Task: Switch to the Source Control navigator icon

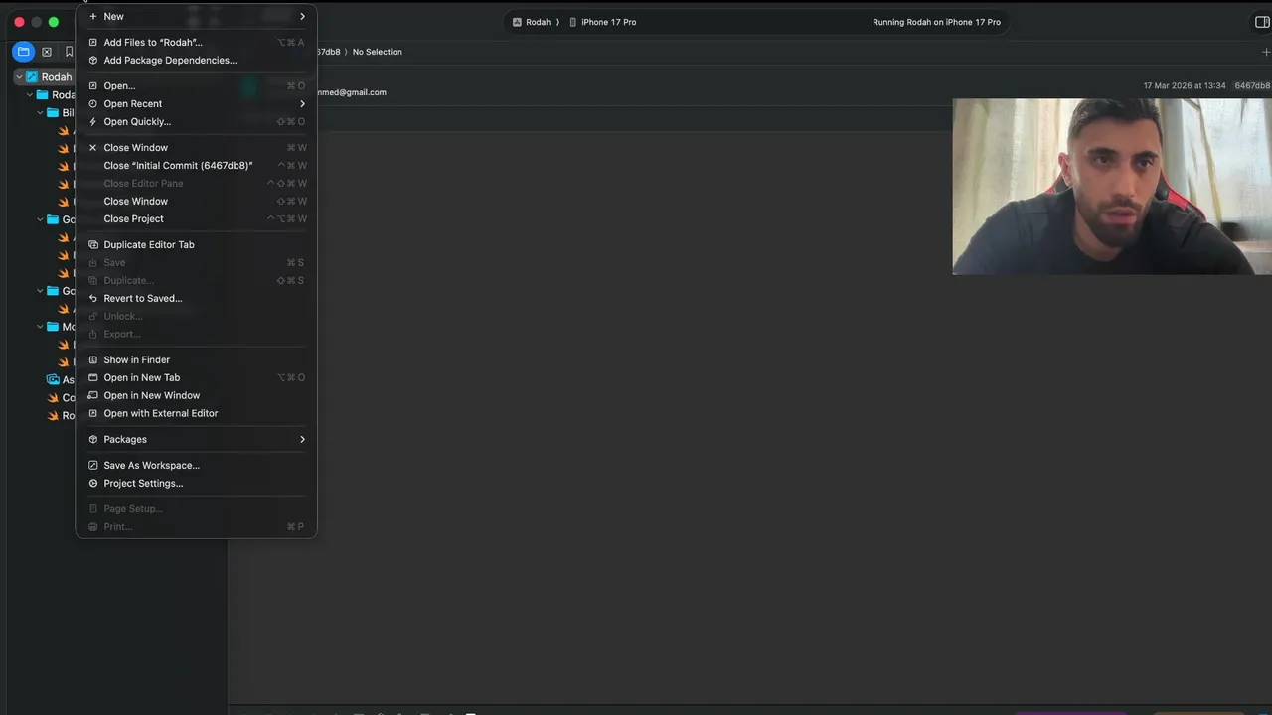Action: tap(46, 52)
